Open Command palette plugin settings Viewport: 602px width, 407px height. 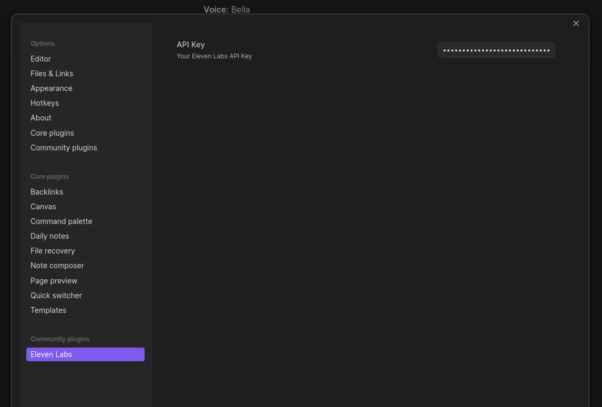click(x=61, y=221)
